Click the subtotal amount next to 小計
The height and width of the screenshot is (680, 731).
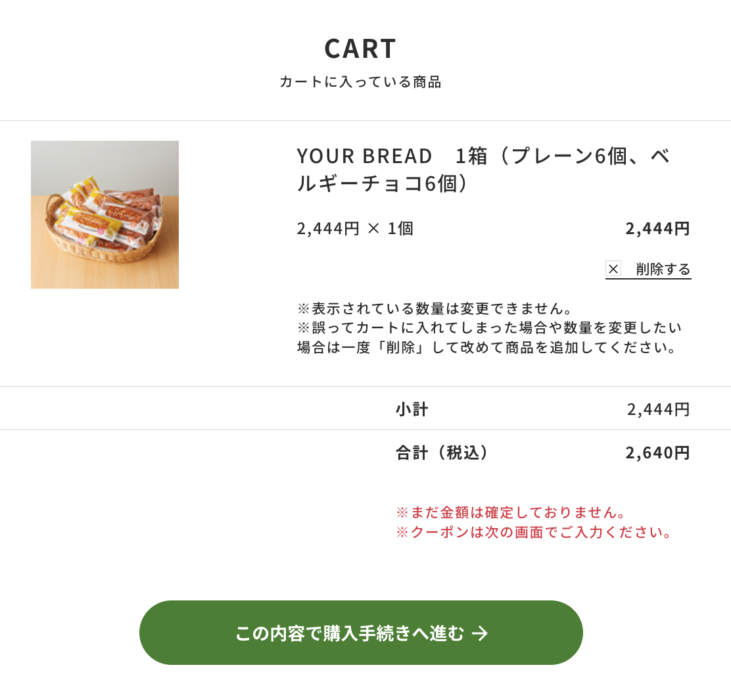[x=658, y=410]
